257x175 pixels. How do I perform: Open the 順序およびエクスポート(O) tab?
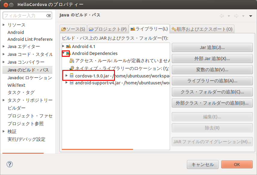coord(202,29)
